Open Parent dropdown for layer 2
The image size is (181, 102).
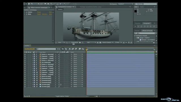78,56
